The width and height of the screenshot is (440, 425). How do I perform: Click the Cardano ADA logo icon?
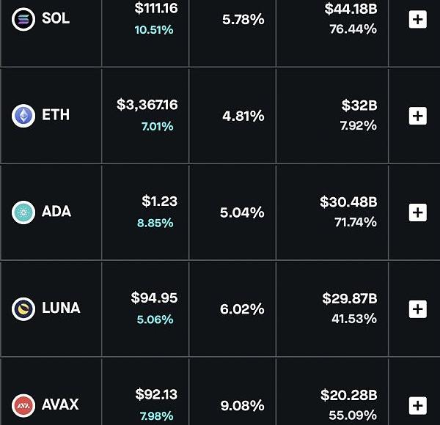tap(23, 212)
